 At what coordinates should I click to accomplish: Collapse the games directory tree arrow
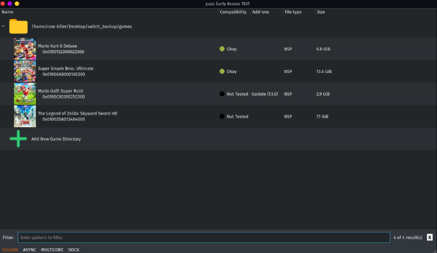click(x=4, y=26)
